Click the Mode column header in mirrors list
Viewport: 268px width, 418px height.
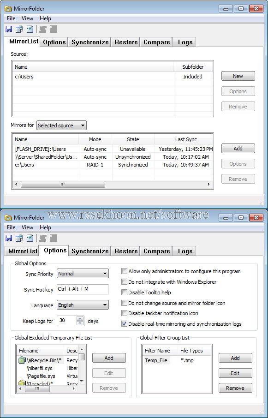point(95,139)
